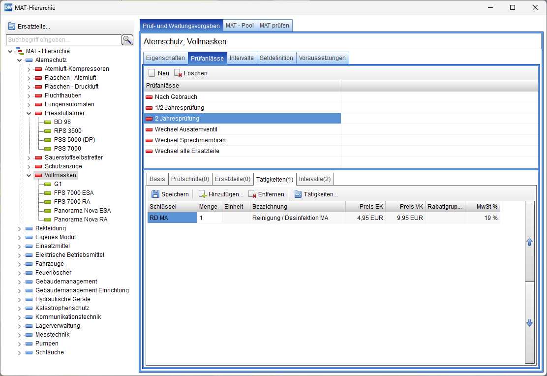This screenshot has height=376, width=547.
Task: Select FPS 7000 ESA in the tree
Action: (x=73, y=193)
